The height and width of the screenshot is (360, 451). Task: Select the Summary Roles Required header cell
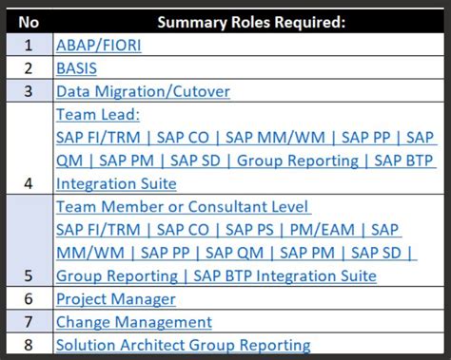click(248, 22)
